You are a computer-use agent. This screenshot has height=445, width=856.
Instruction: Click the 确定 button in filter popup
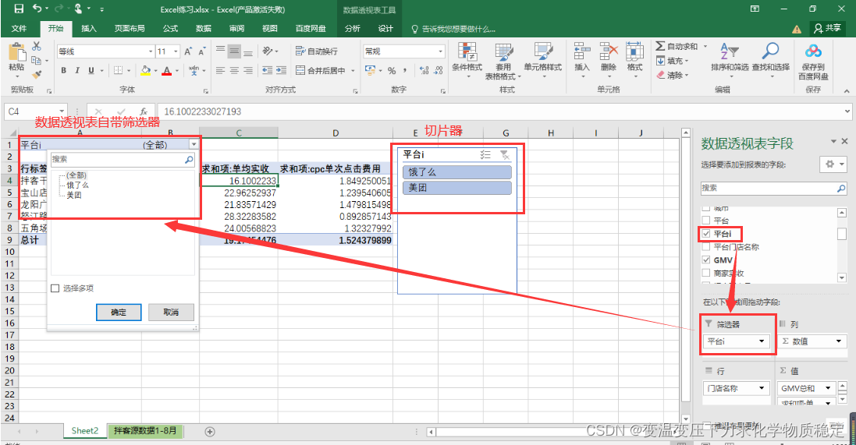click(119, 313)
